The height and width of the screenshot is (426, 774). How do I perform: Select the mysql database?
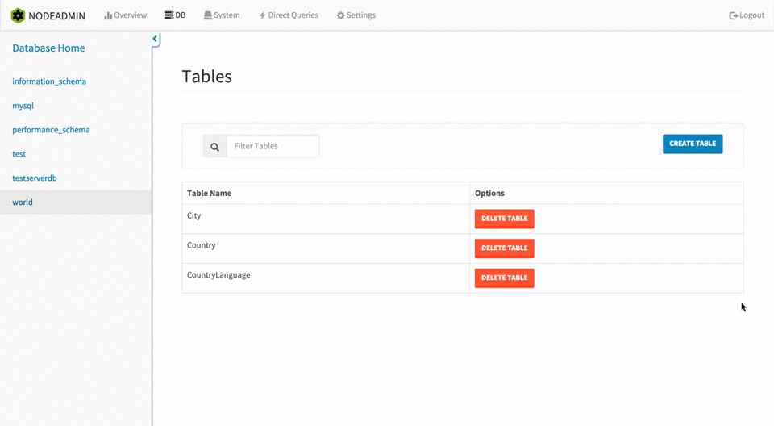click(23, 106)
